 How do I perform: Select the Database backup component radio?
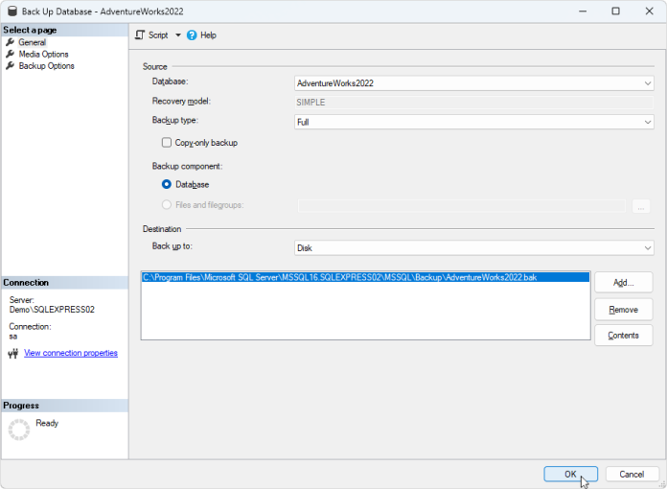tap(167, 184)
